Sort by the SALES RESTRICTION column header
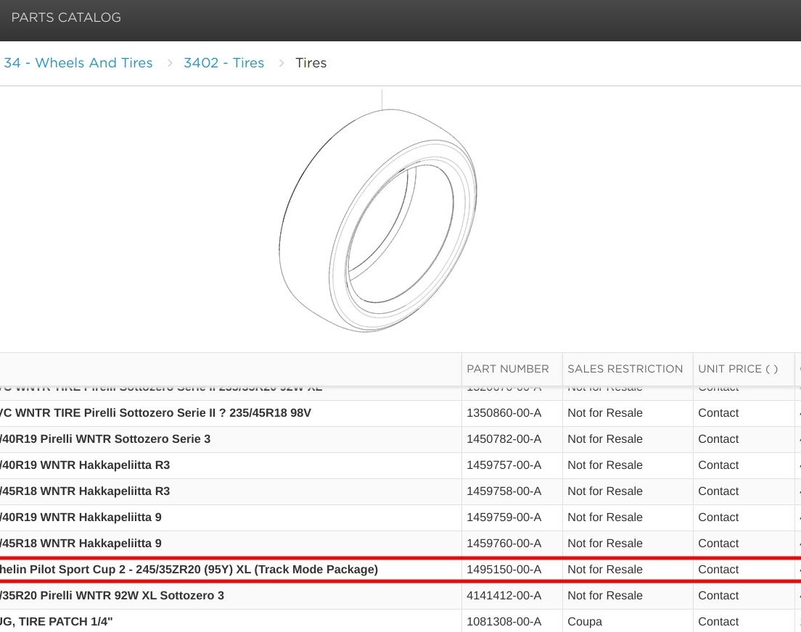The width and height of the screenshot is (801, 632). (625, 369)
